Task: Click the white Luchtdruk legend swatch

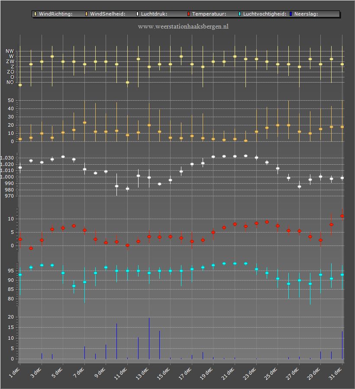Action: [137, 14]
